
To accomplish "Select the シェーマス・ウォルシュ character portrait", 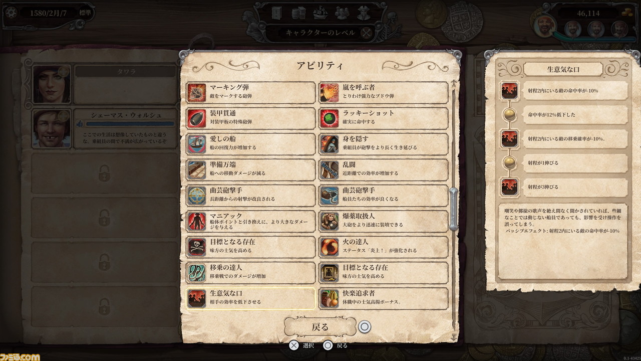I will pos(52,129).
